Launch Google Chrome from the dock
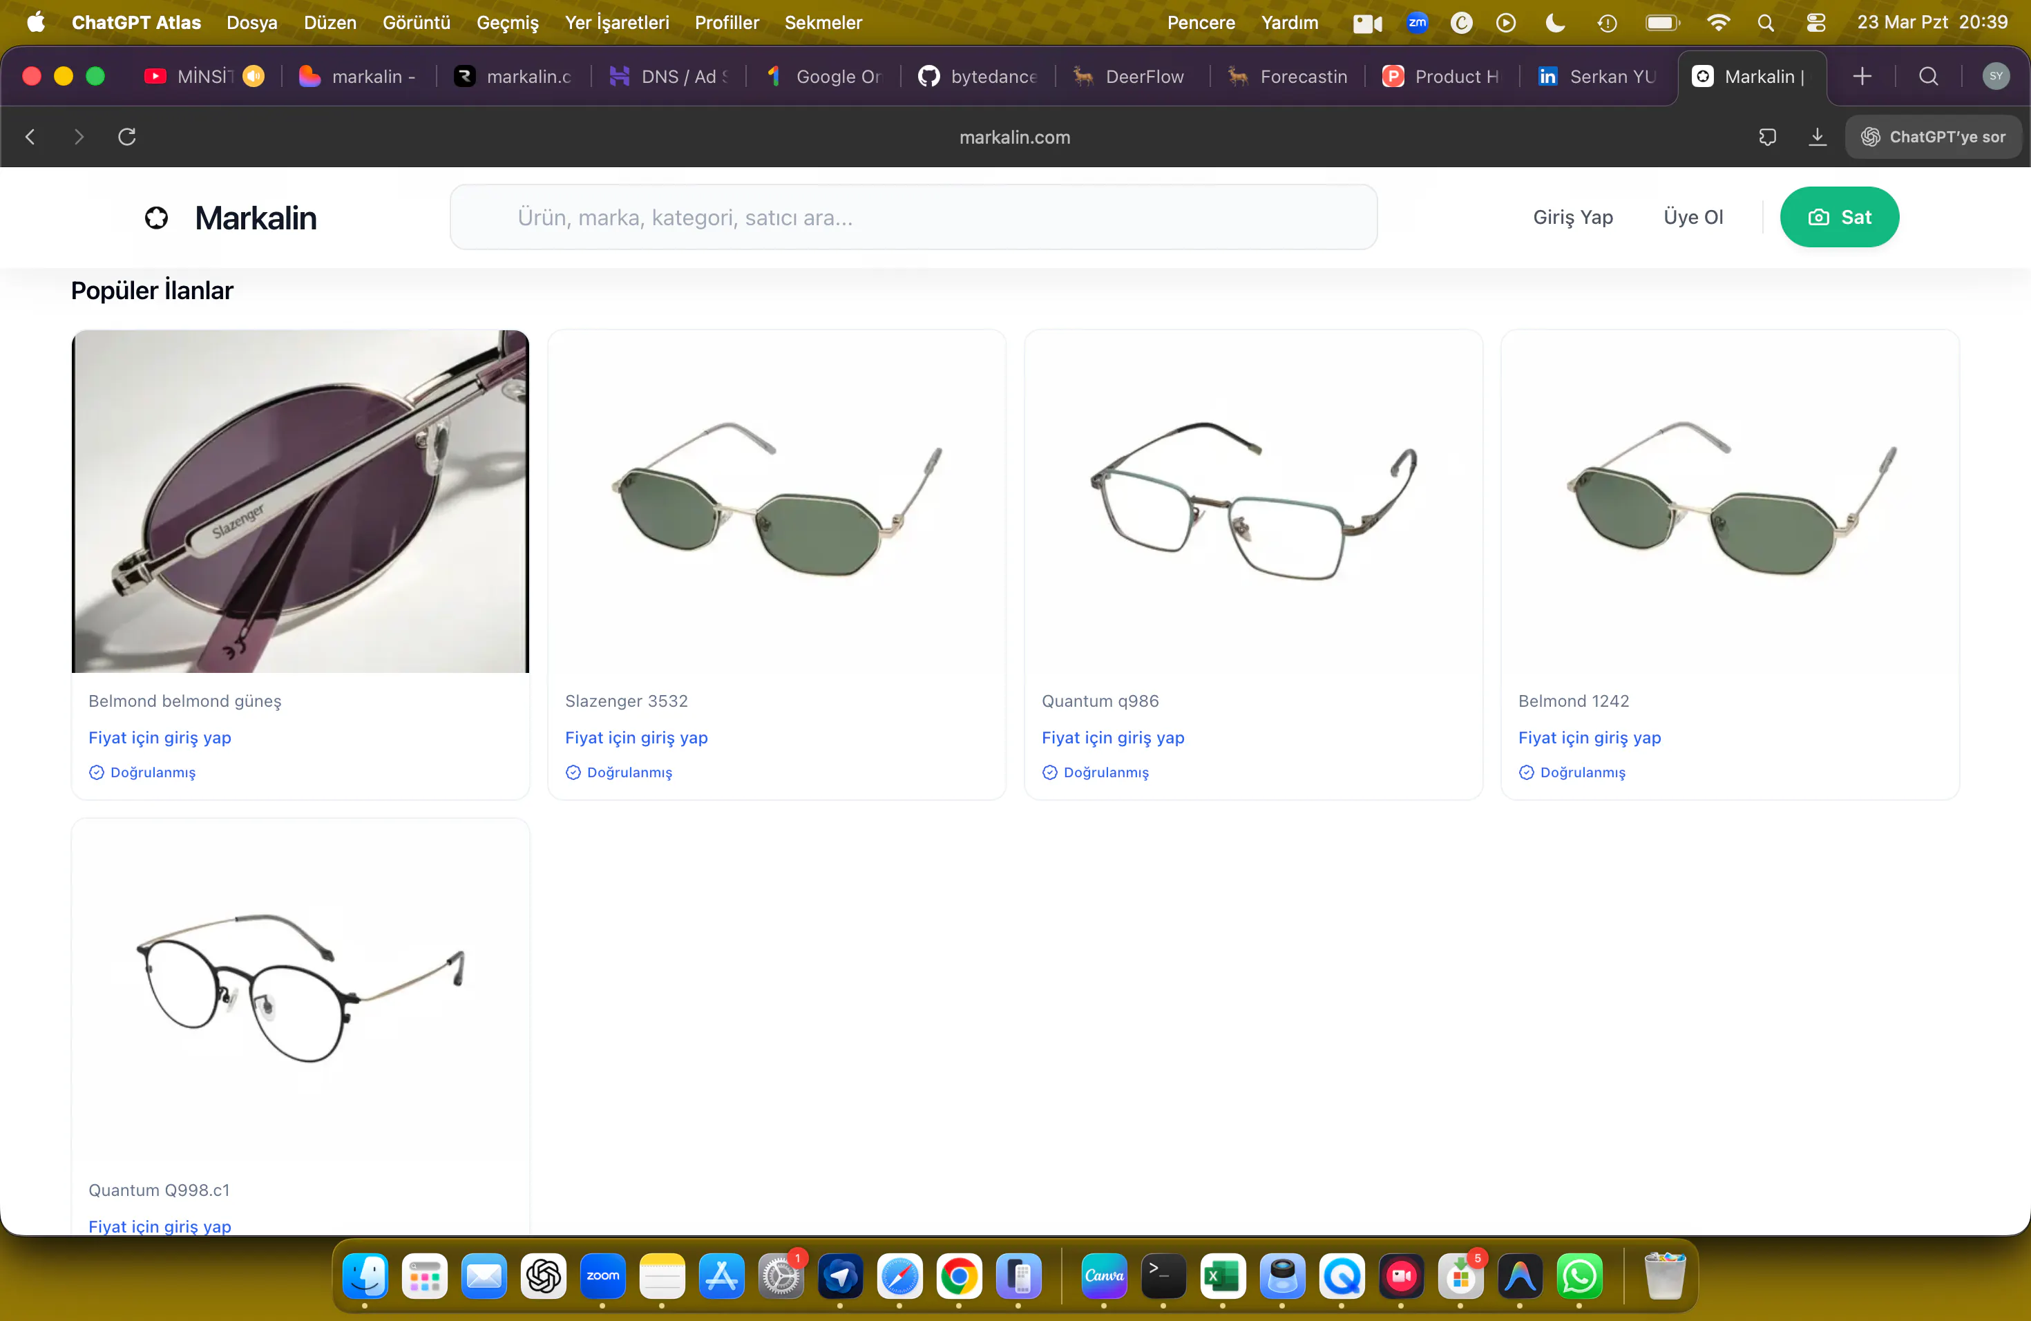 [x=959, y=1277]
